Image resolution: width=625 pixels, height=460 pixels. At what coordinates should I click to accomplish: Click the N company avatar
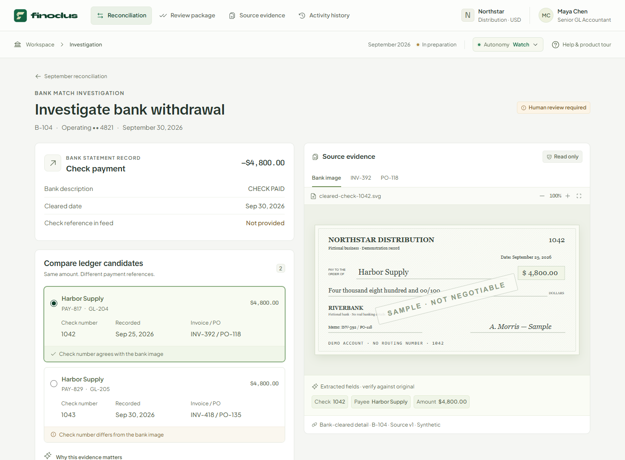pos(468,15)
